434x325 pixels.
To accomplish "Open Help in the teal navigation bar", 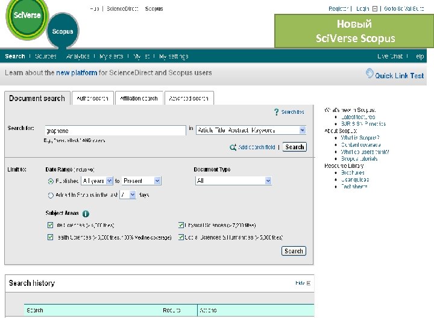I will click(420, 57).
